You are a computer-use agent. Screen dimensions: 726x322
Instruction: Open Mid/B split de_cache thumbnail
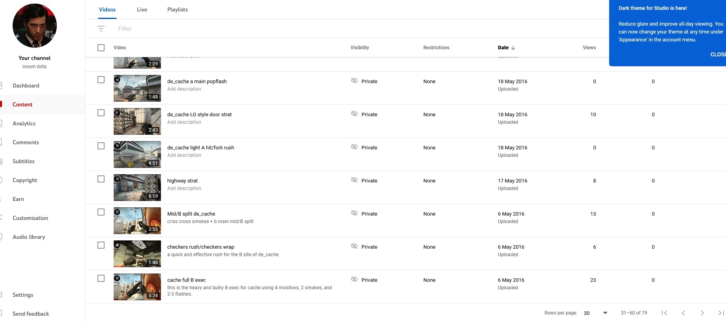click(137, 221)
